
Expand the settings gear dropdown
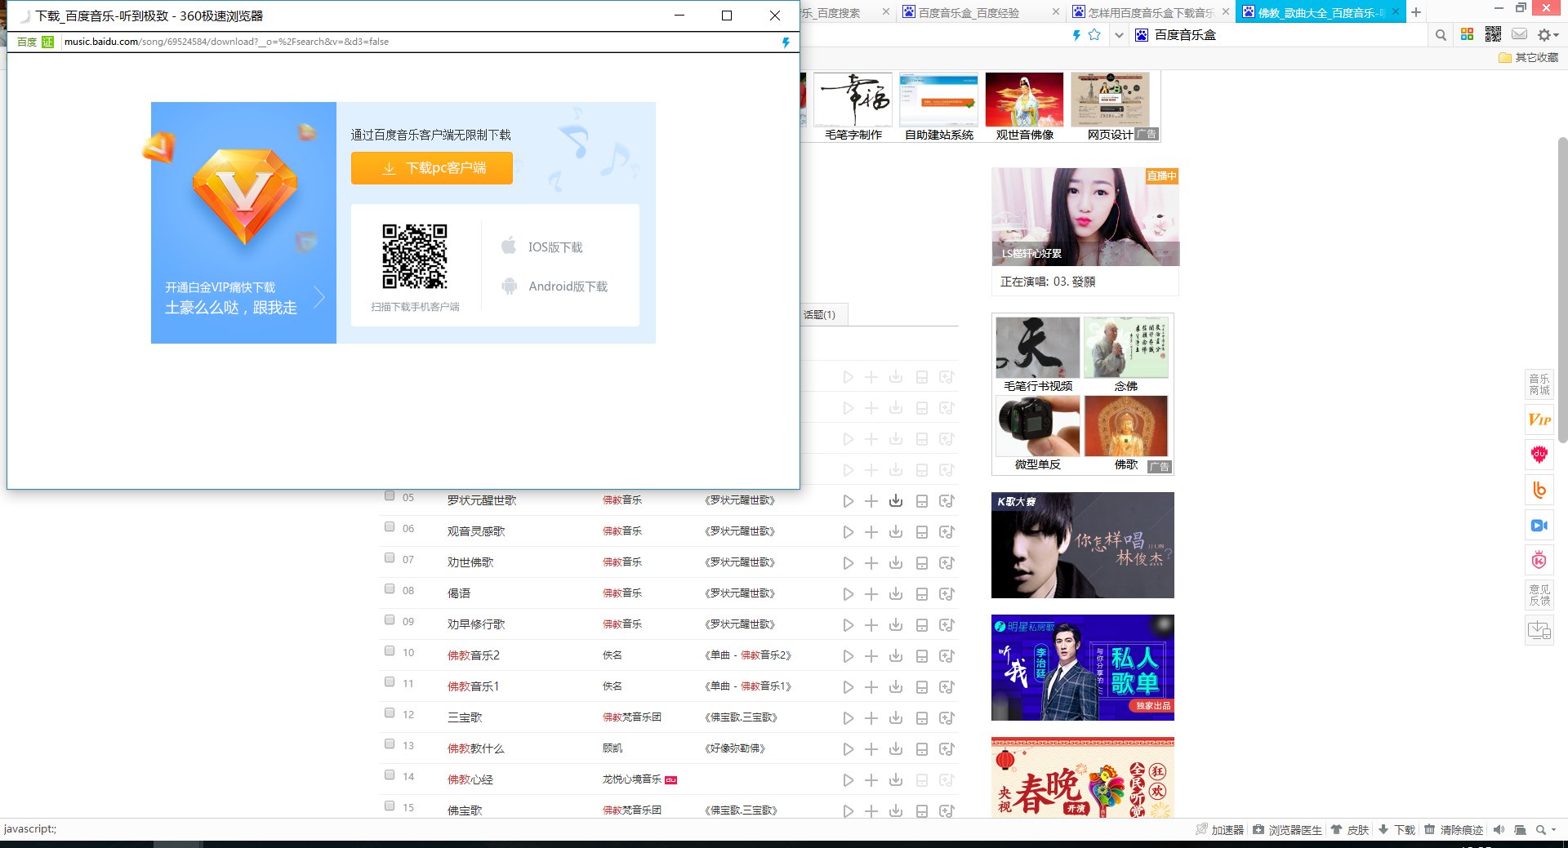click(x=1548, y=34)
